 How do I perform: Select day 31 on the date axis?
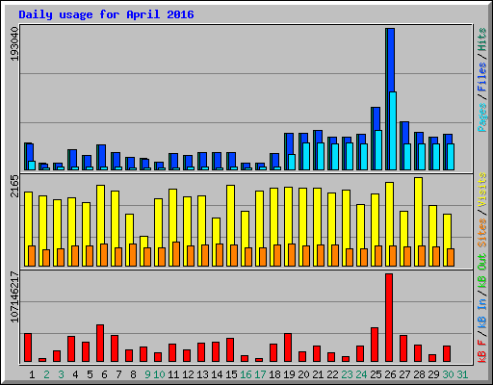[x=462, y=374]
